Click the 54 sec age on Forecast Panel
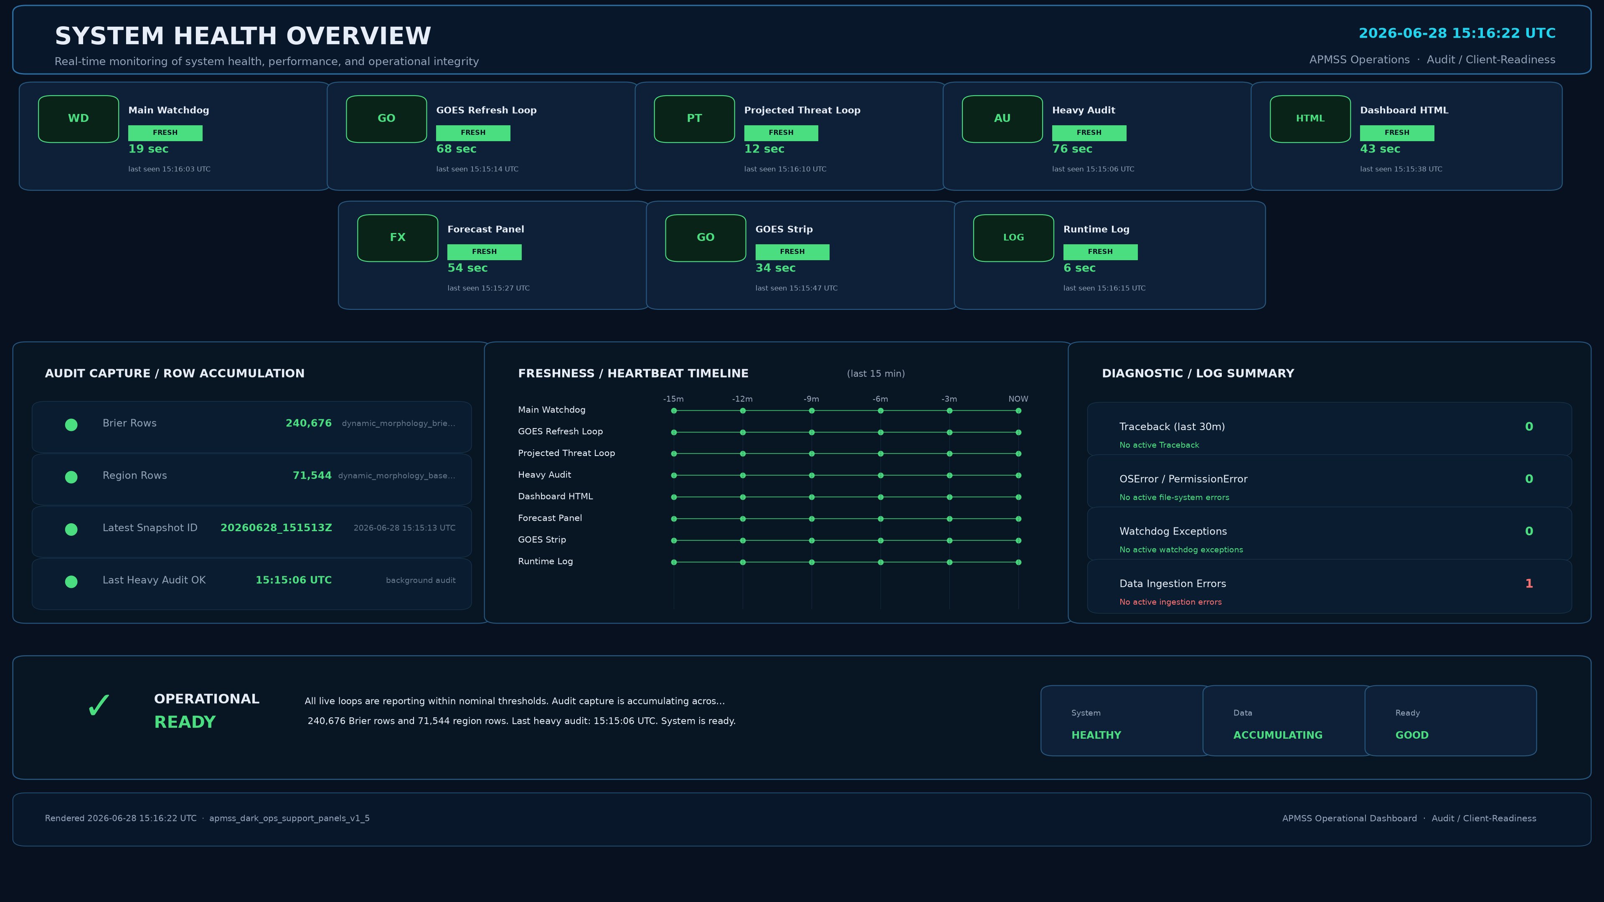This screenshot has height=902, width=1604. point(467,268)
